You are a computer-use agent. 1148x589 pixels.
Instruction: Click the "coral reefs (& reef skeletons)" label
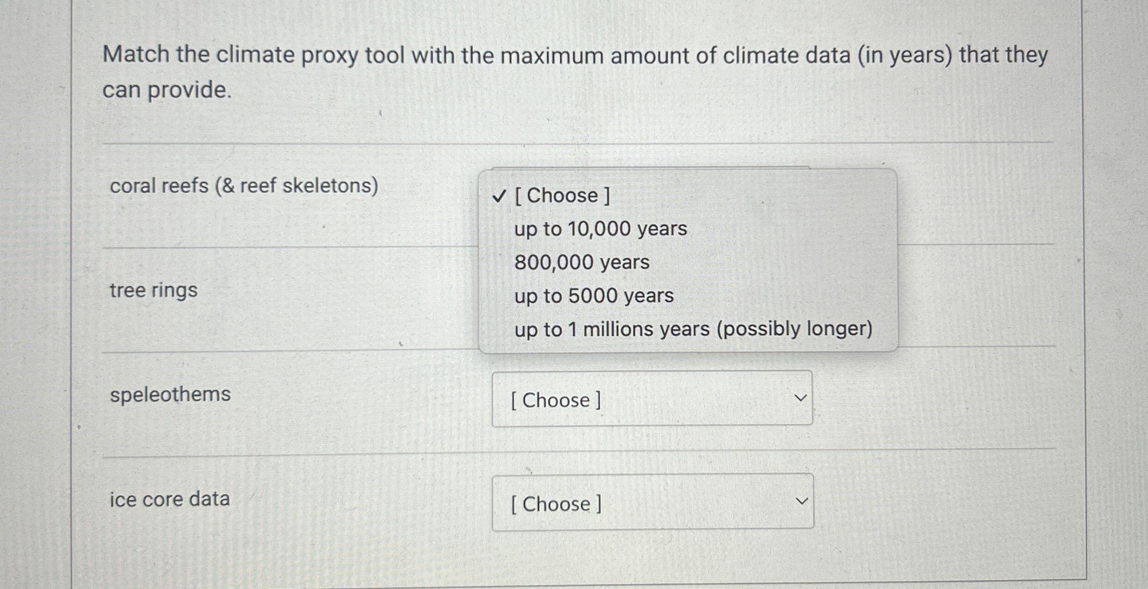(244, 186)
